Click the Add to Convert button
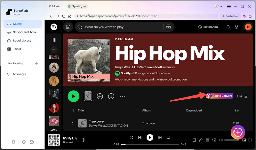 pyautogui.click(x=220, y=96)
